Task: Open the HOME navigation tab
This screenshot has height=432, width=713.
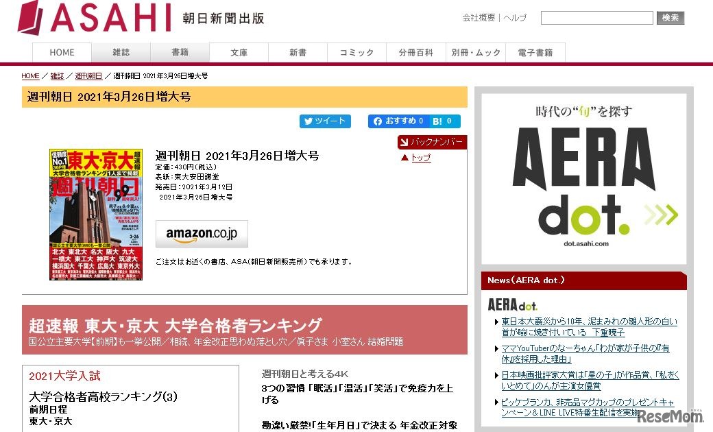Action: (x=62, y=52)
